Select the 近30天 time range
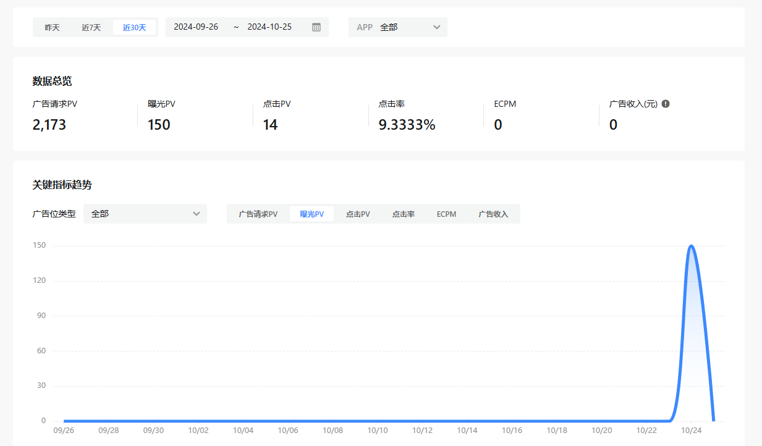The width and height of the screenshot is (762, 446). pos(135,27)
